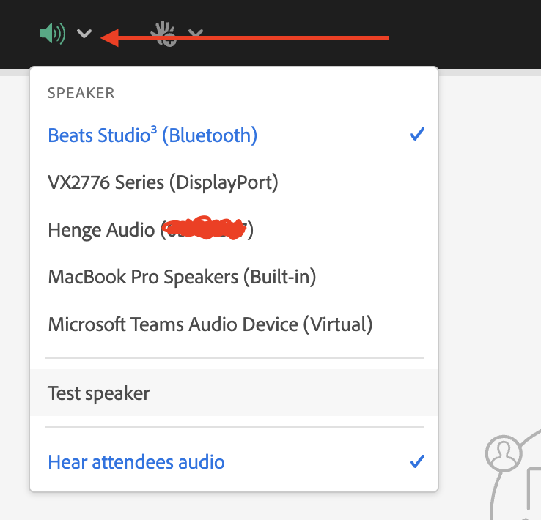Click the attendee avatar icon at bottom right
The width and height of the screenshot is (541, 520).
tap(504, 453)
